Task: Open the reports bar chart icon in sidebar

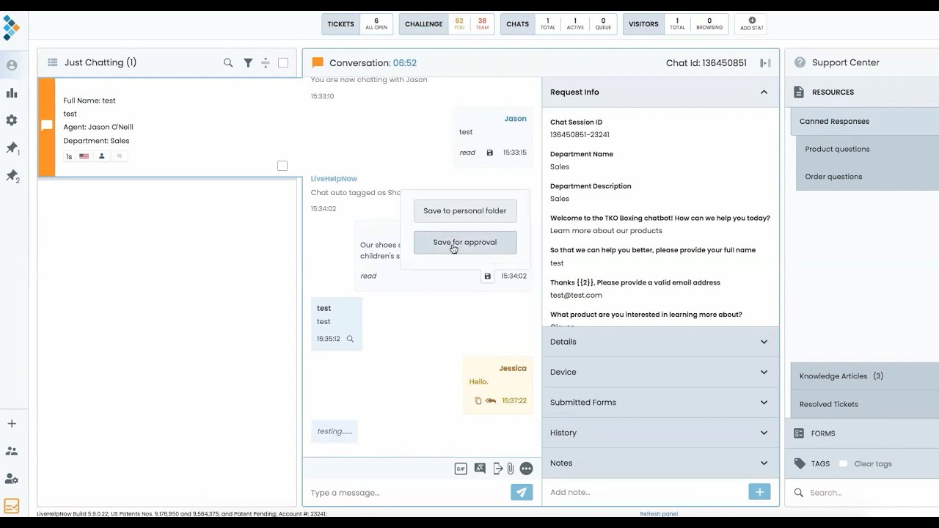Action: click(12, 93)
